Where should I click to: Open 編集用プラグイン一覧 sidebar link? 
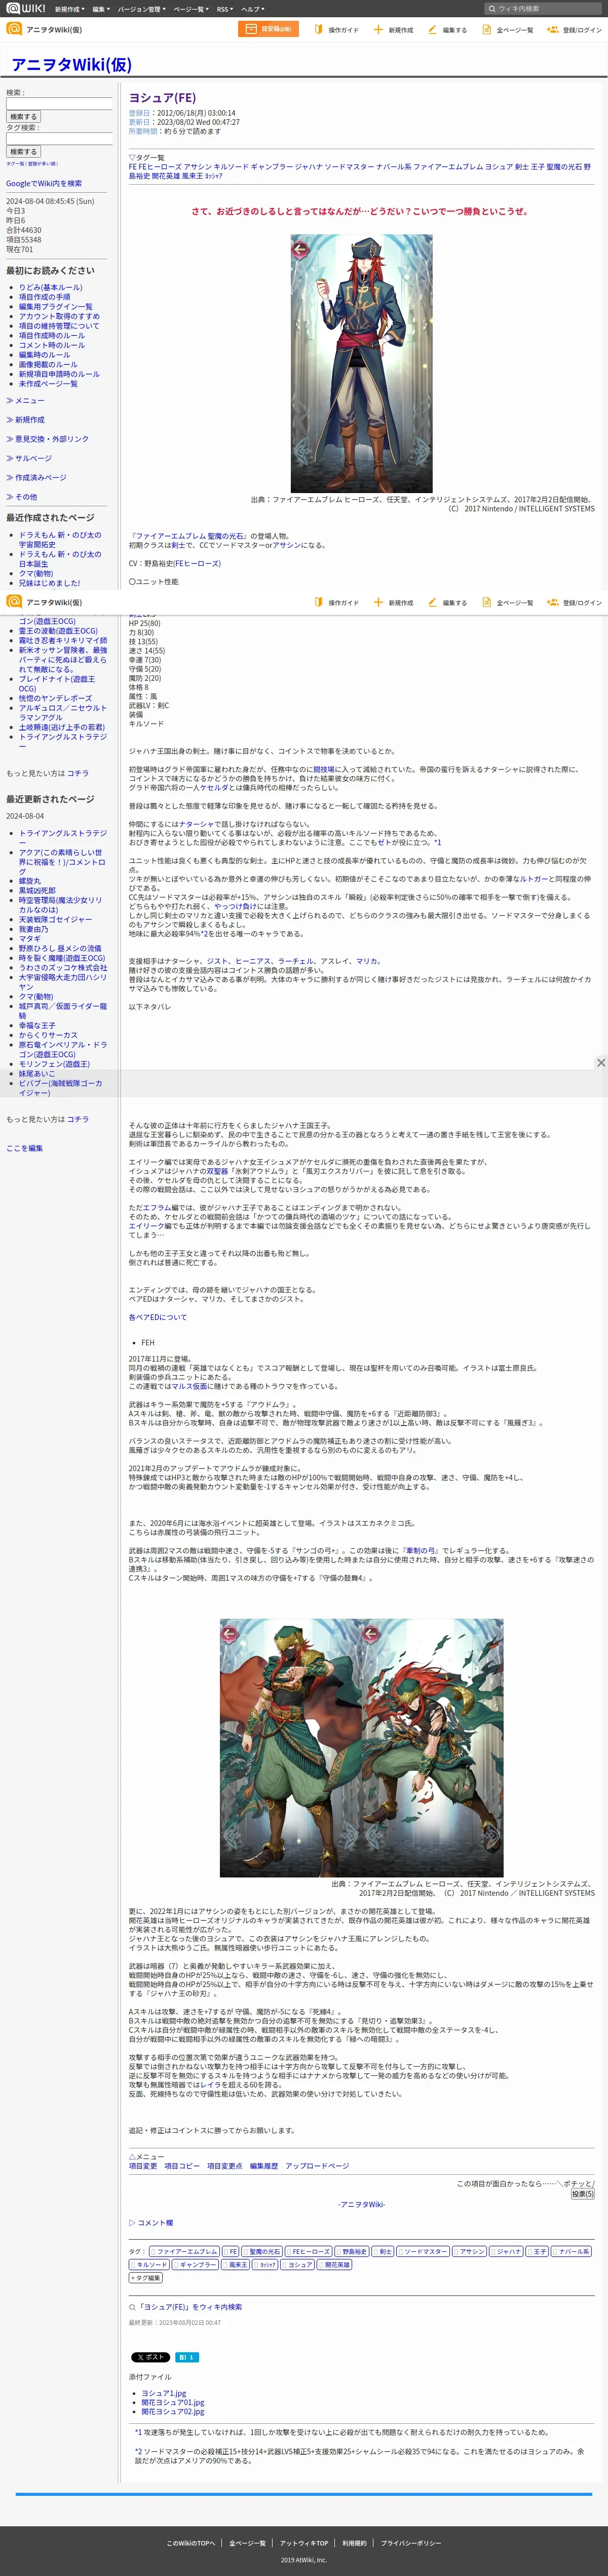click(x=56, y=307)
